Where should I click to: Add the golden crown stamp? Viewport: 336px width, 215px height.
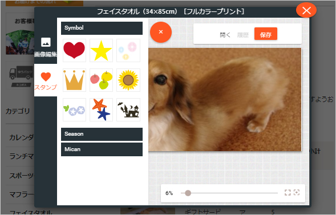click(74, 80)
